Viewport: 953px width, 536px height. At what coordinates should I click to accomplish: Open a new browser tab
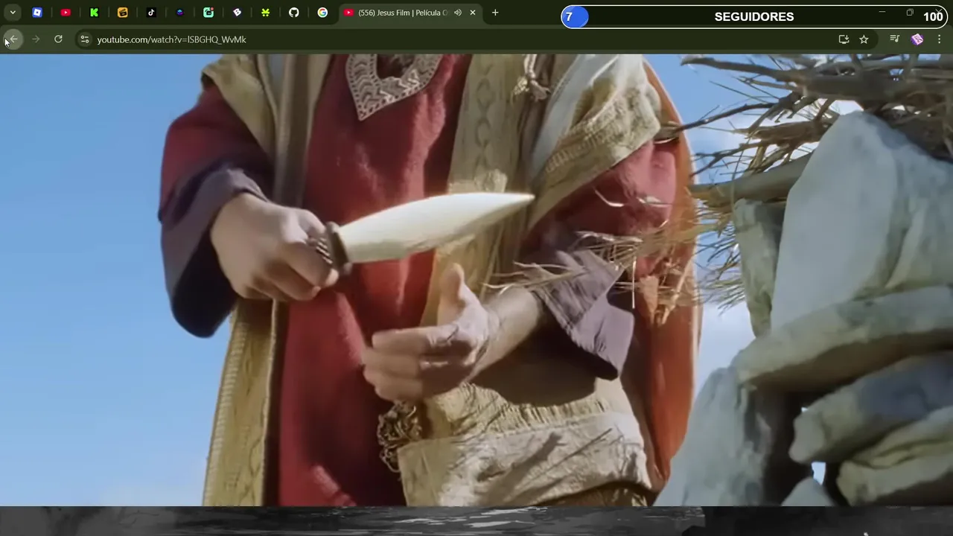[495, 13]
